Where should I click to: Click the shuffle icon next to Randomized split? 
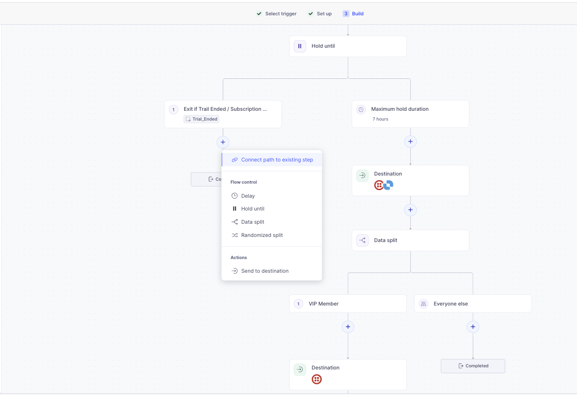click(234, 235)
